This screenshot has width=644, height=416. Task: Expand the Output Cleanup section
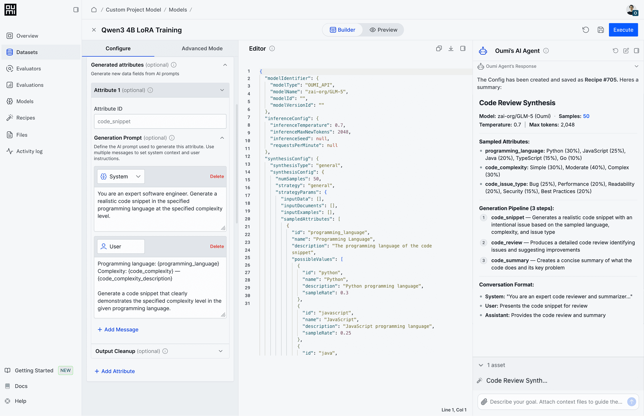pyautogui.click(x=220, y=351)
